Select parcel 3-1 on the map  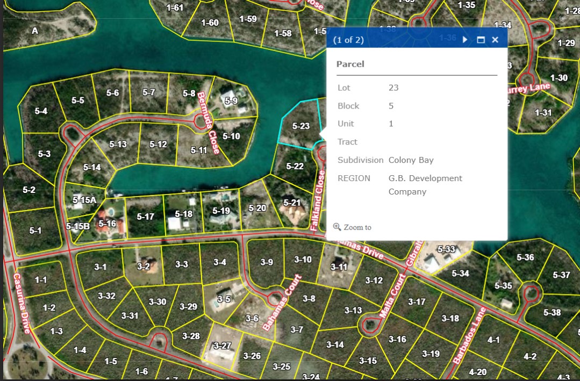click(x=100, y=267)
